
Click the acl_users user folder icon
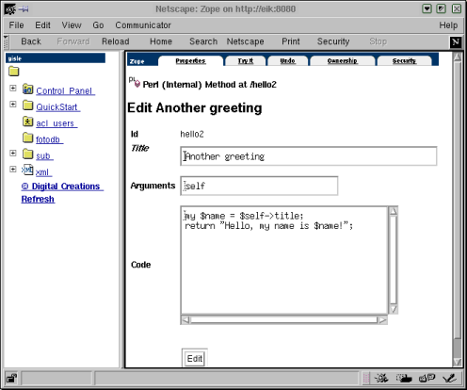point(27,122)
